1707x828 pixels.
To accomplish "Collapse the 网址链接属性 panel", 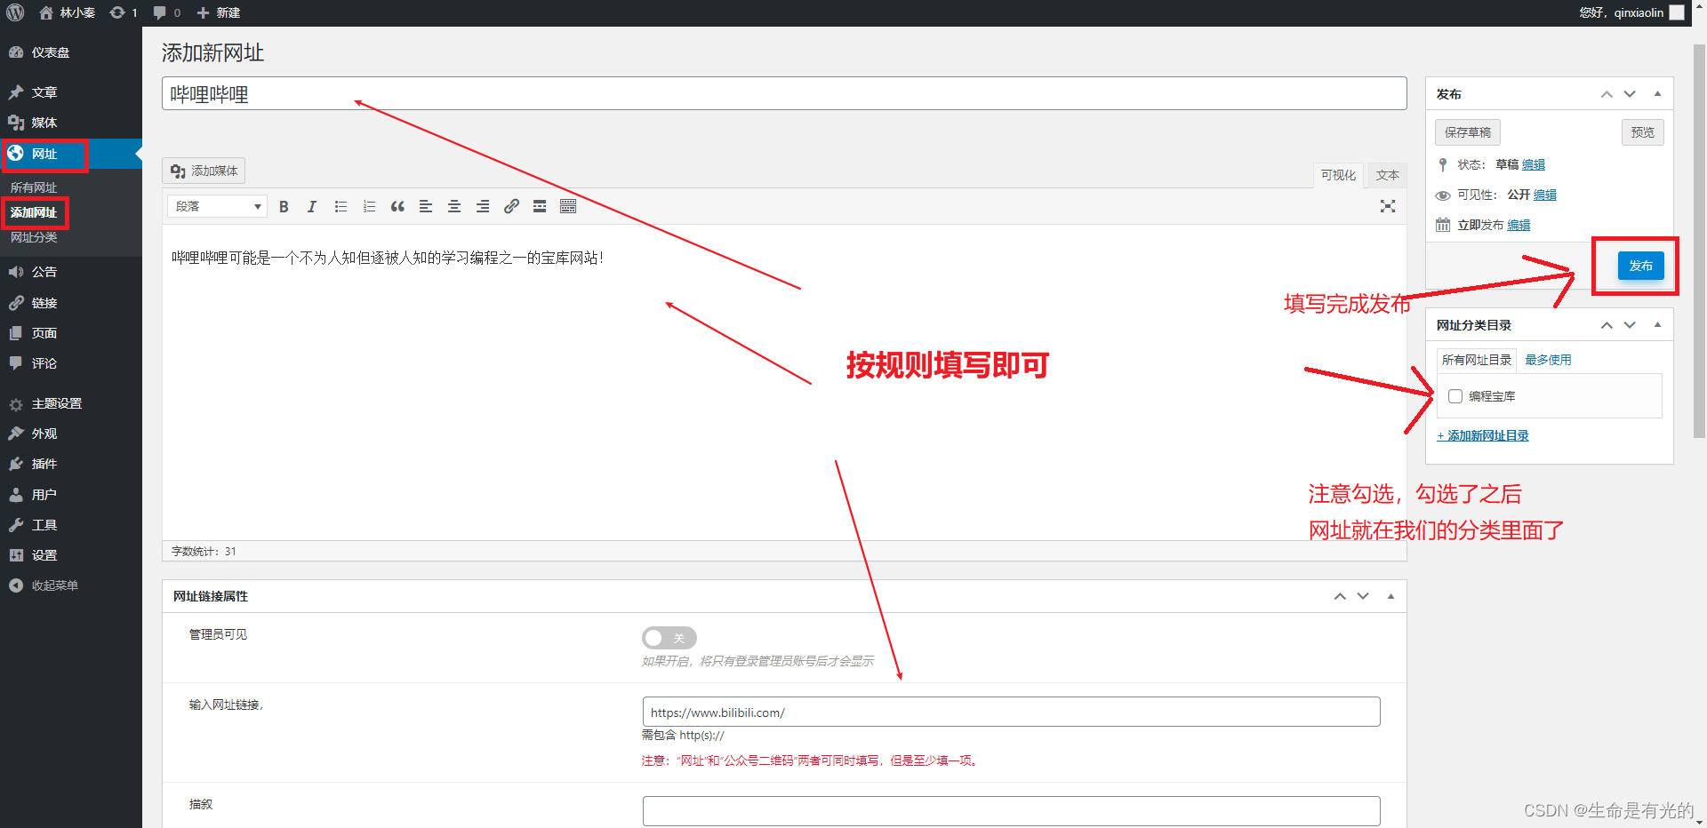I will click(x=1390, y=596).
